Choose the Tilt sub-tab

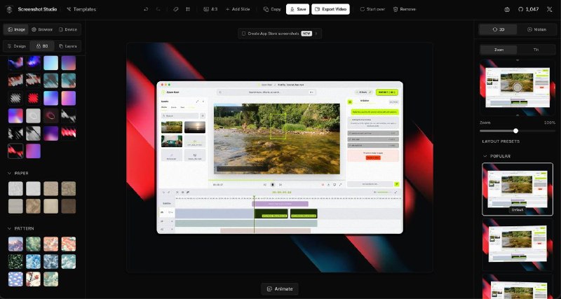point(536,50)
